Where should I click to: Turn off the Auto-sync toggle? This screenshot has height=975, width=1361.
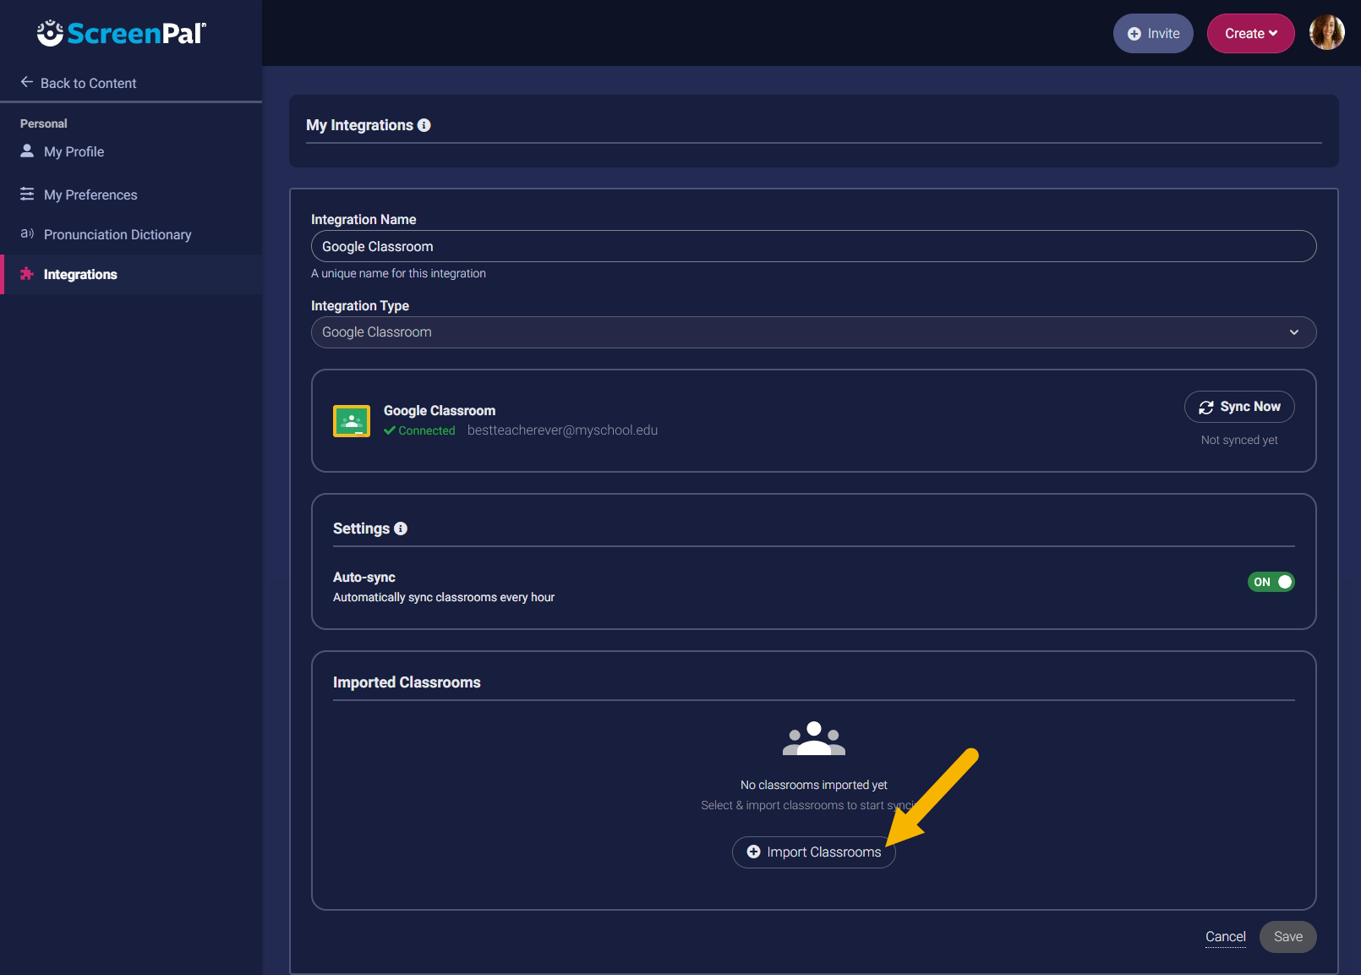pyautogui.click(x=1271, y=582)
